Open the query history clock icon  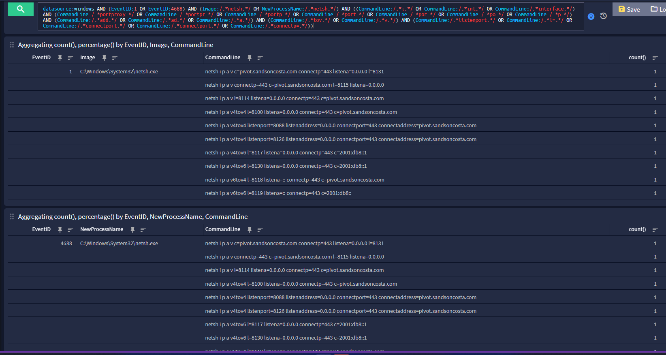603,16
